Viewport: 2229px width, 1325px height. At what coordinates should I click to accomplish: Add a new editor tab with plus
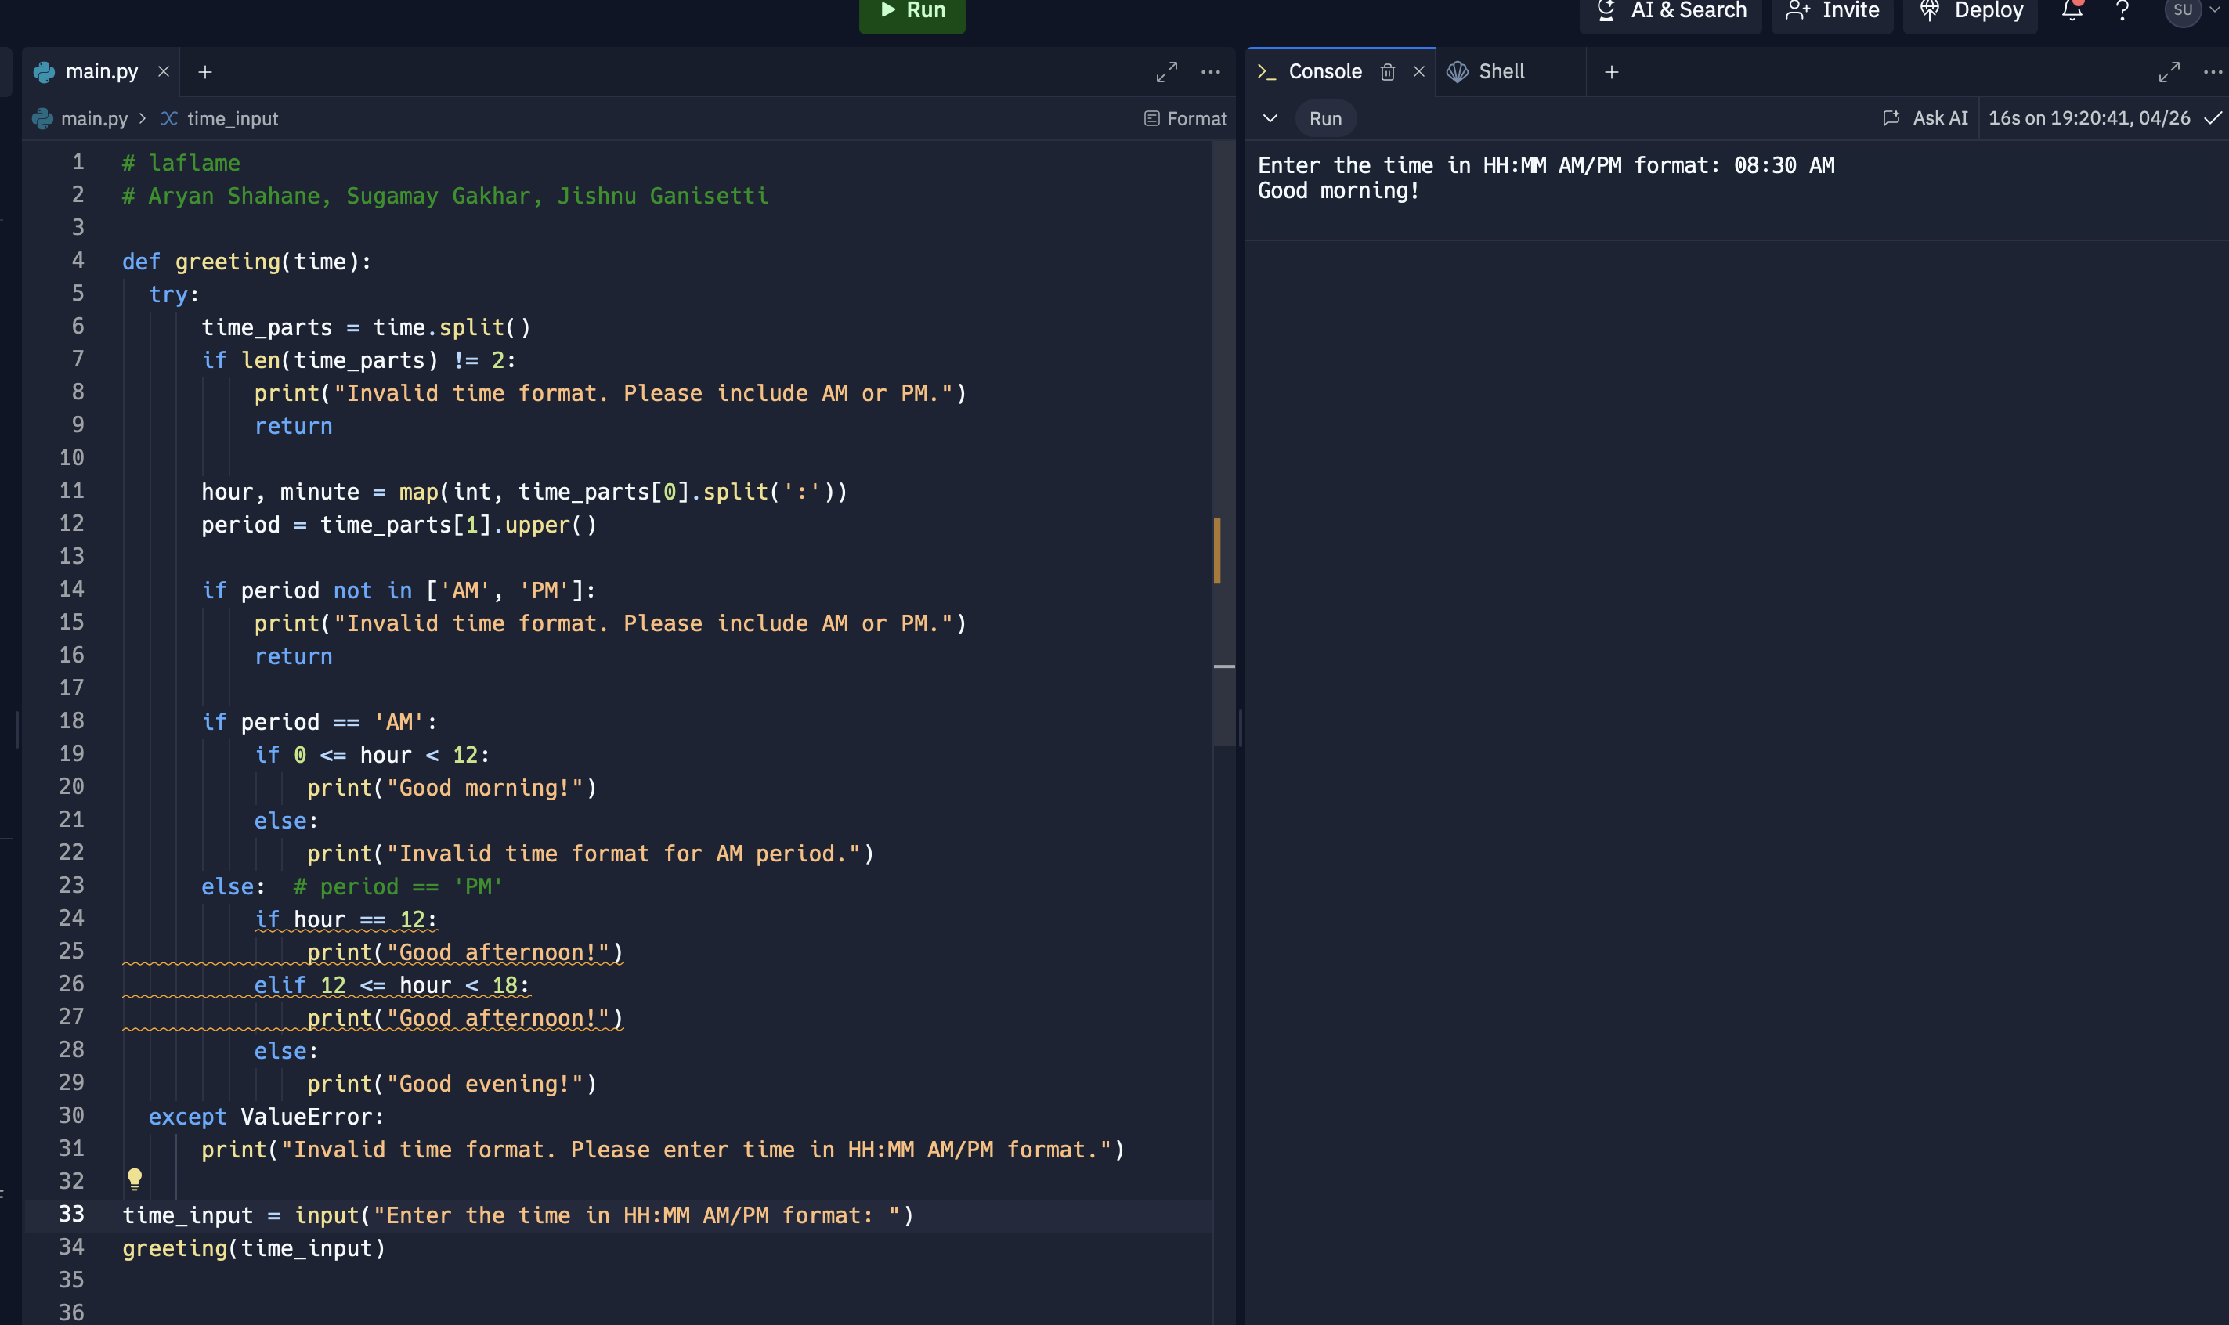pos(204,71)
